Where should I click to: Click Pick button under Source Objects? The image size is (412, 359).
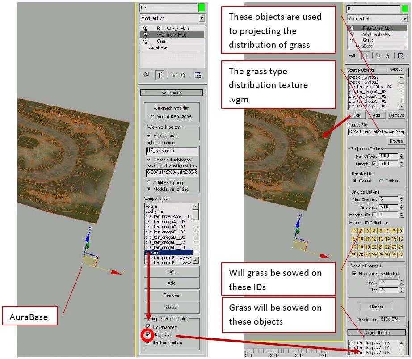point(356,115)
